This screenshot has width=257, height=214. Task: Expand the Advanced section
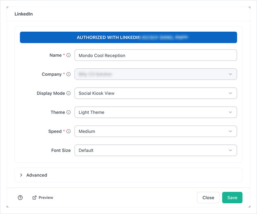[x=128, y=175]
